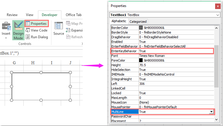Click the BorderColor color swatch
This screenshot has width=223, height=126.
pos(141,28)
